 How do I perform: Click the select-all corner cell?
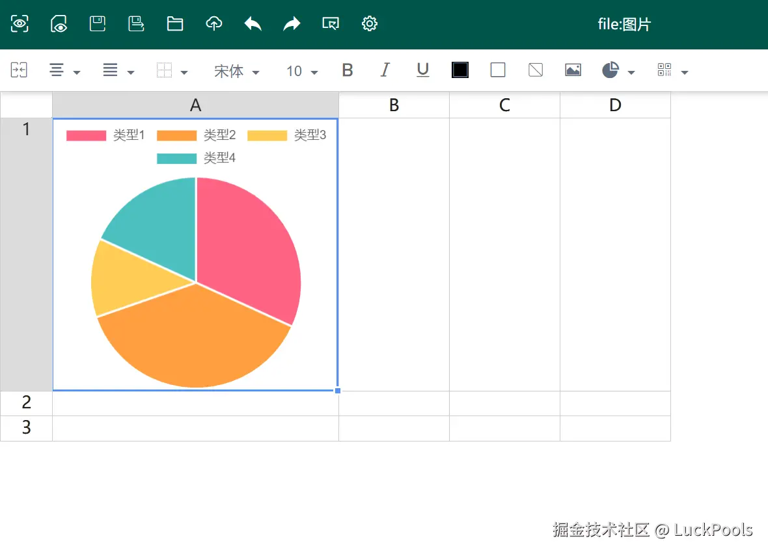[x=27, y=105]
